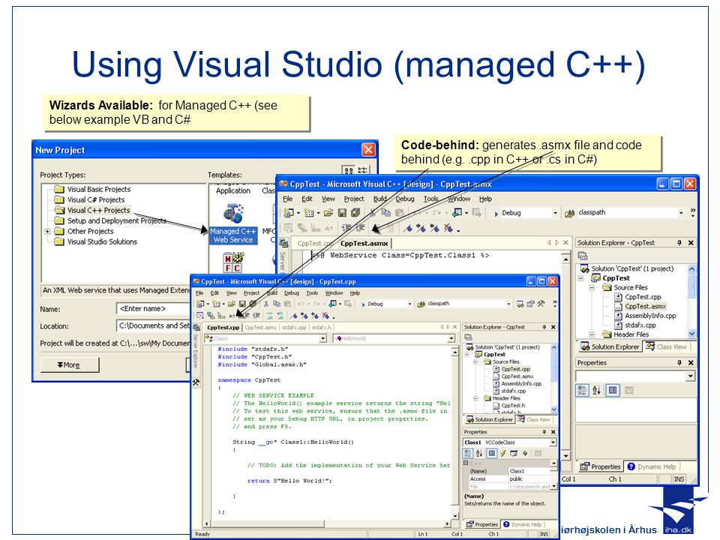
Task: Collapse Header Files folder in CppTest.cpp Solution Explorer
Action: point(475,398)
